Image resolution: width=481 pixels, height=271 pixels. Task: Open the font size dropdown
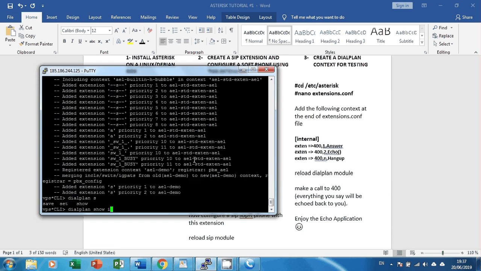(109, 30)
